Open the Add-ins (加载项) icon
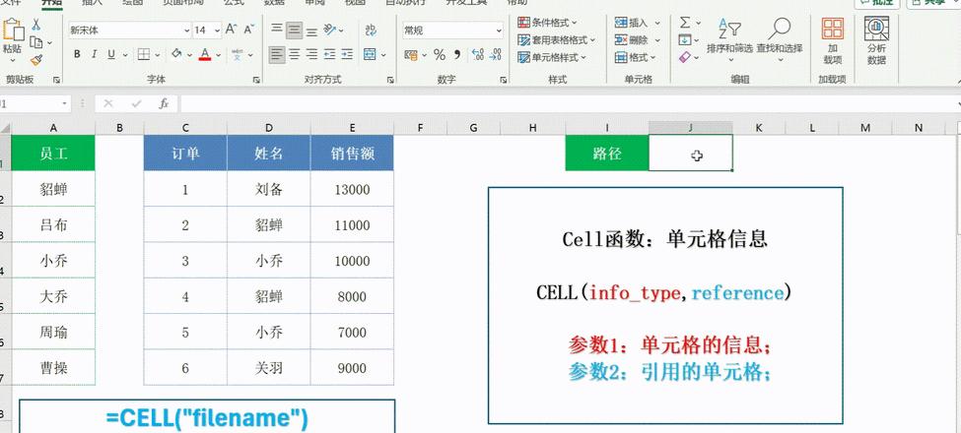 [833, 29]
